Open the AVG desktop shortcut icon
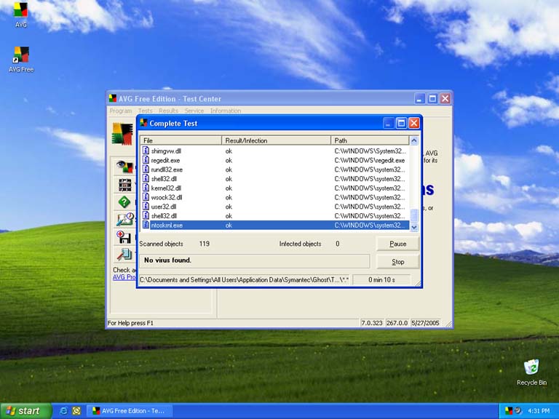The width and height of the screenshot is (559, 419). click(21, 11)
